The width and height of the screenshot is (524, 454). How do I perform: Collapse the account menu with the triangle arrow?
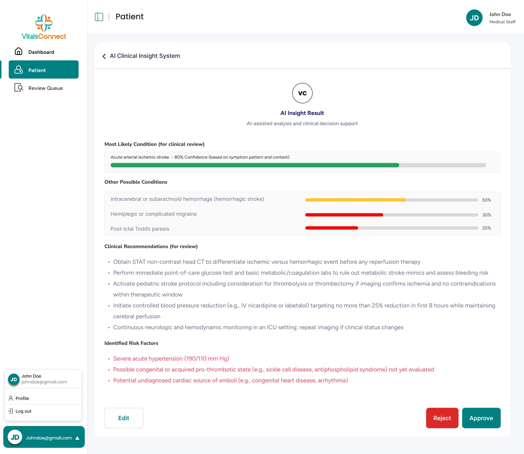click(x=77, y=438)
